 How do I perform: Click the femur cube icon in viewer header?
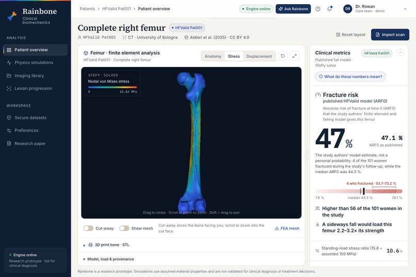(86, 53)
